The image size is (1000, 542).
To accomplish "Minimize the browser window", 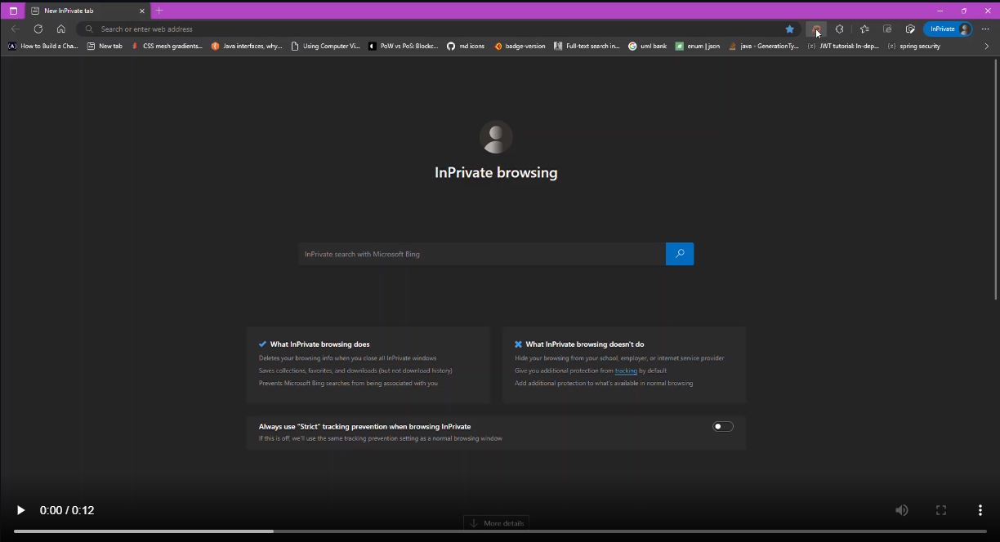I will [x=941, y=11].
